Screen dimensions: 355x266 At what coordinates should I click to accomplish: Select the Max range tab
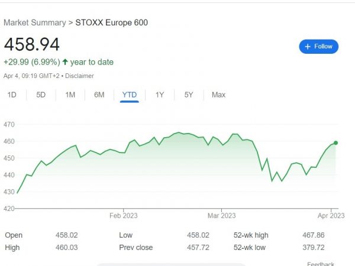click(x=218, y=95)
